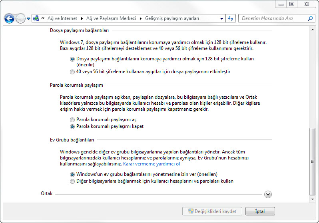Open arrow after Ağ ve Internet breadcrumb

(82, 18)
